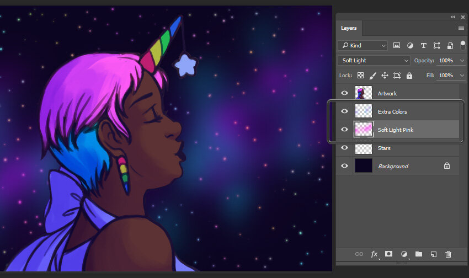Viewport: 469px width, 278px height.
Task: Click the link layers icon
Action: [359, 254]
